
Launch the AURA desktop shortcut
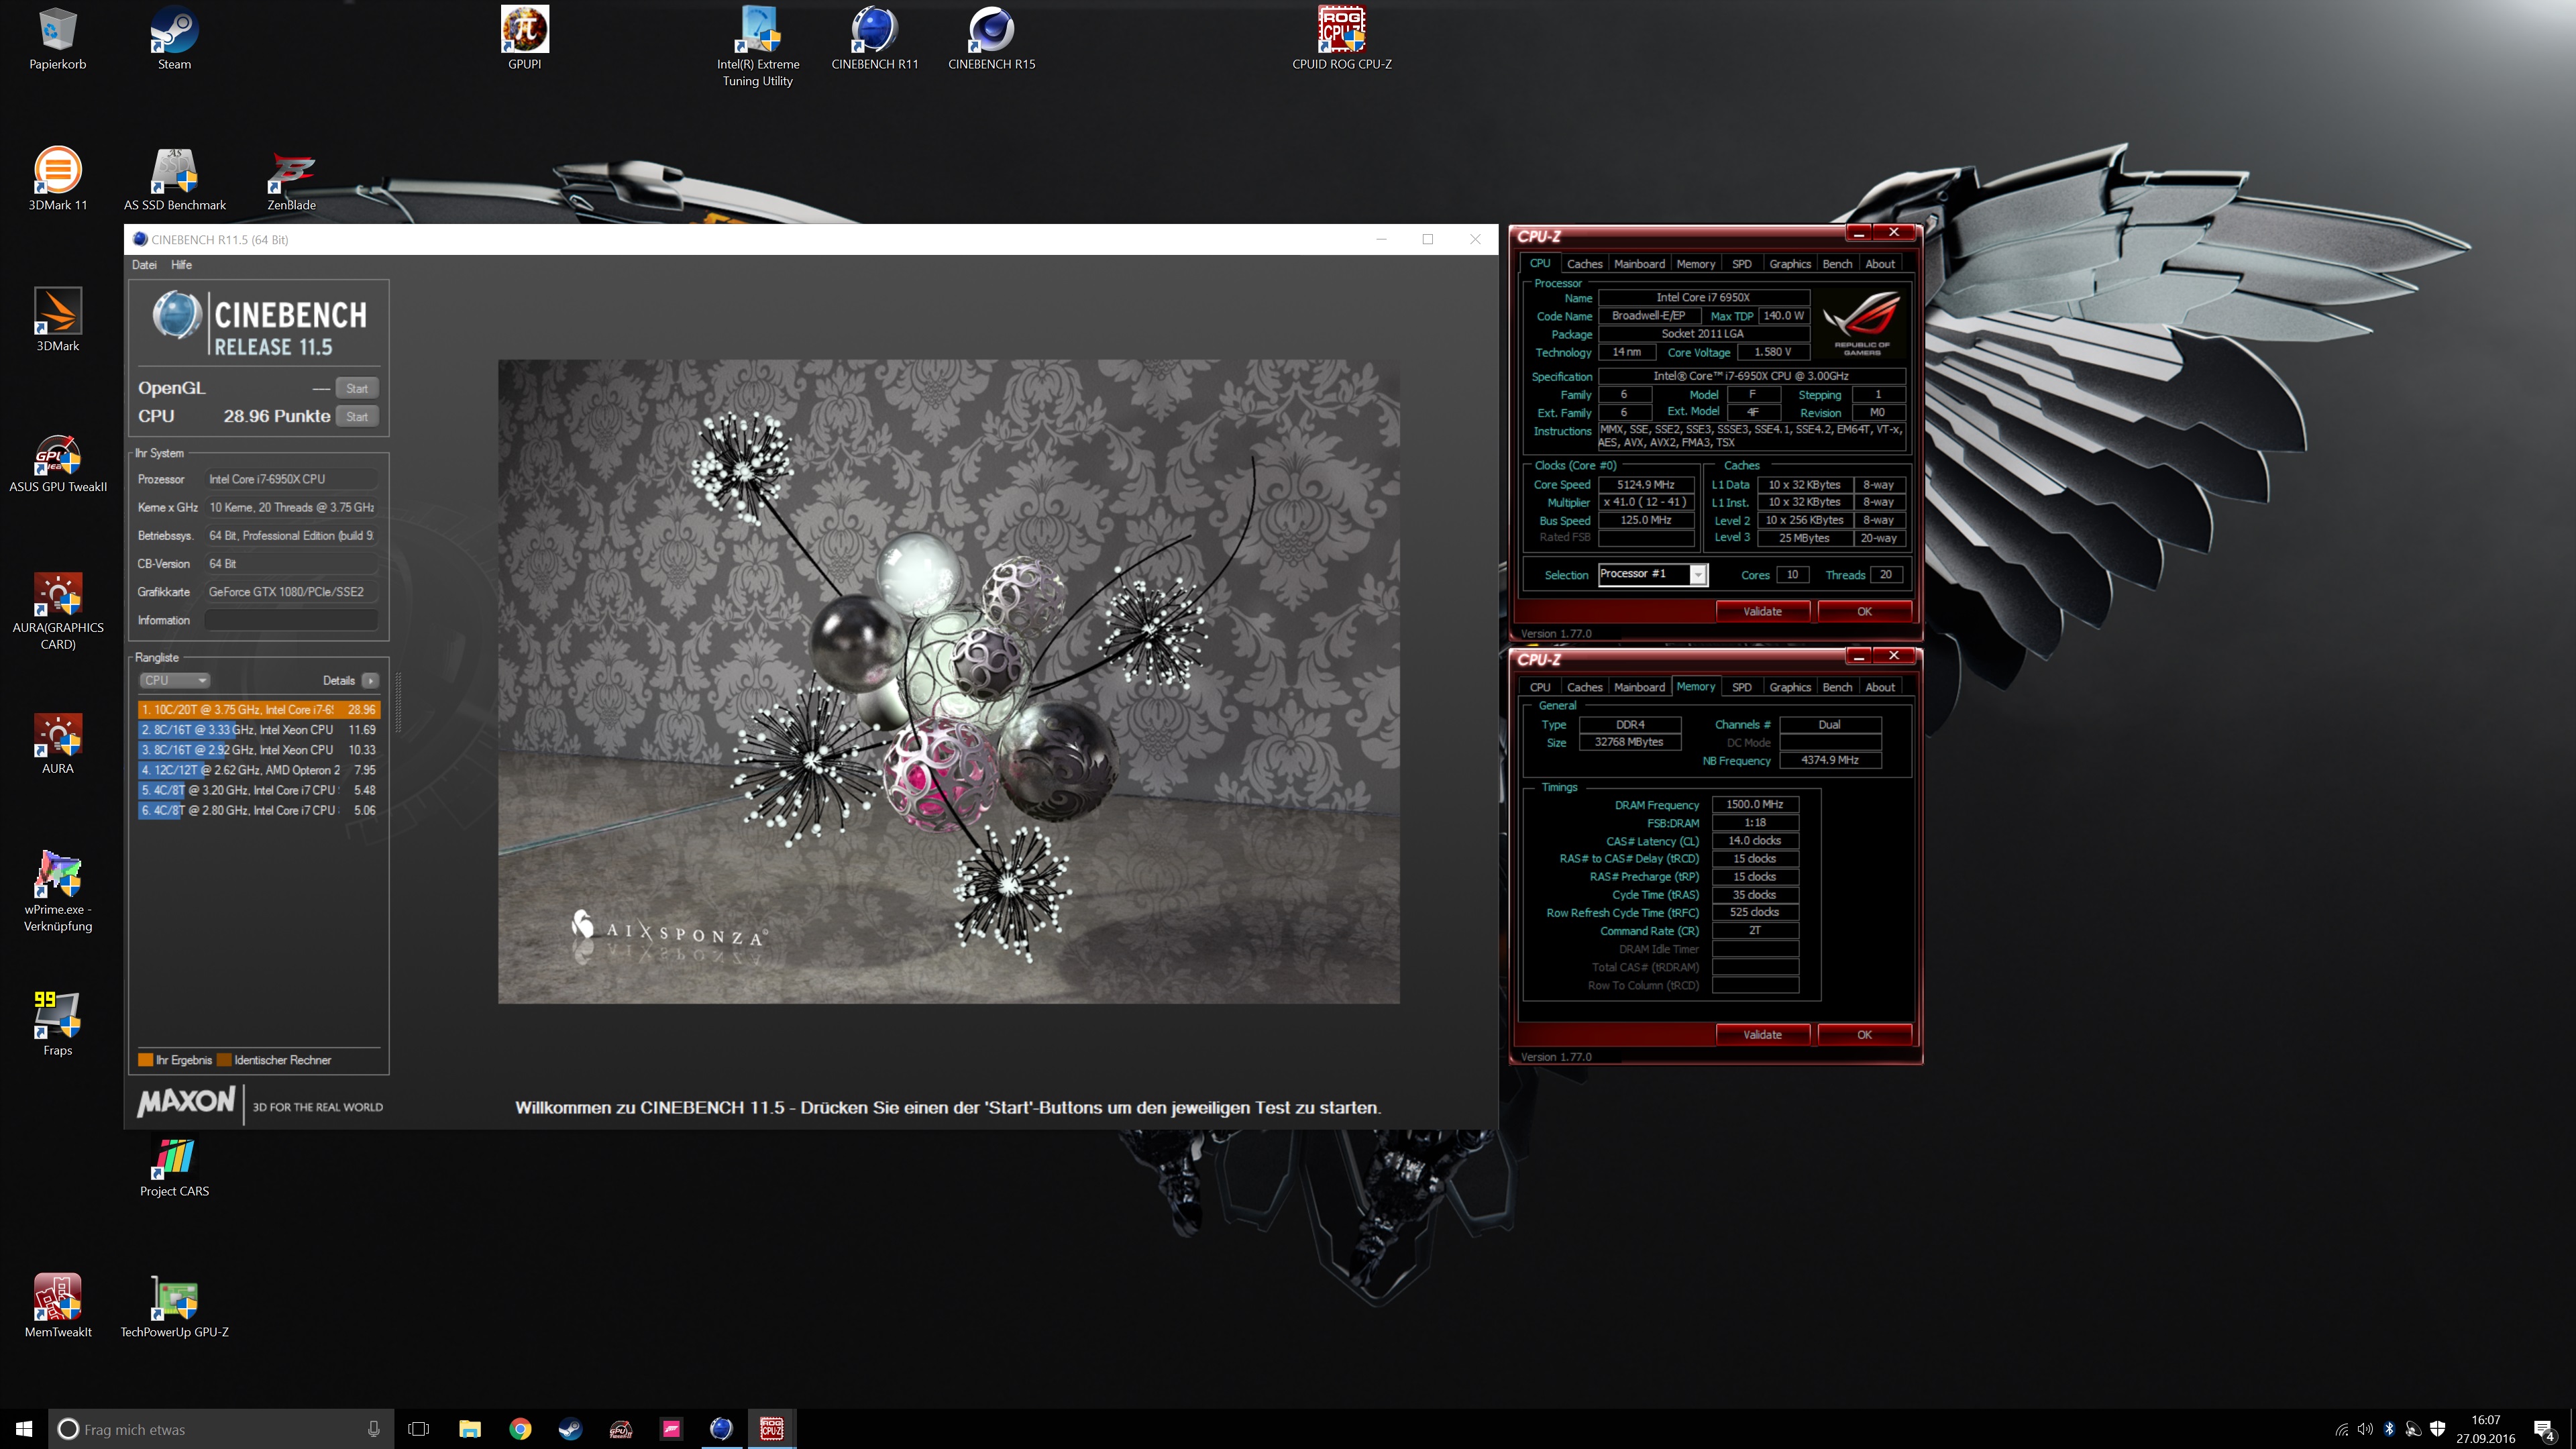[x=58, y=743]
